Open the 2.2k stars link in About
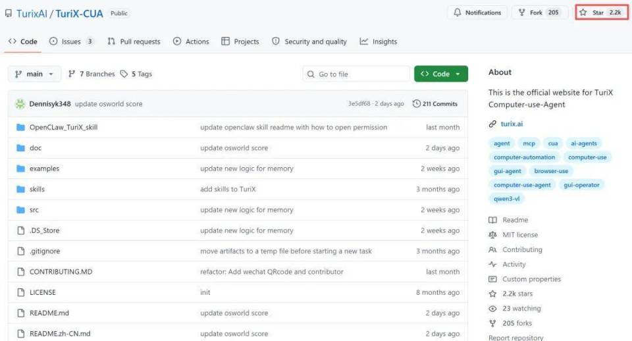This screenshot has width=632, height=341. 517,294
